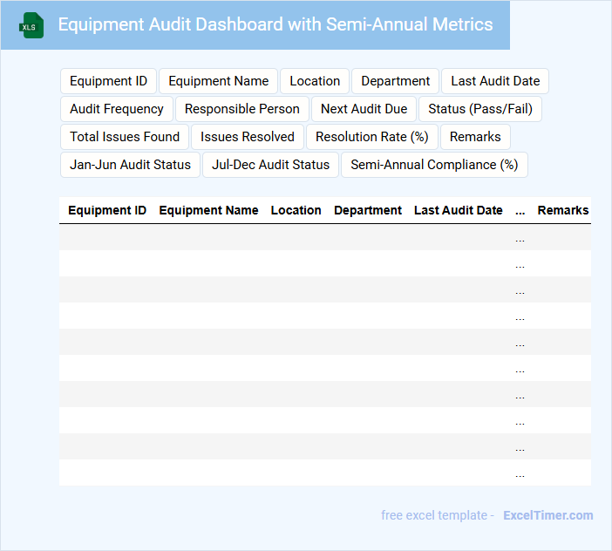Image resolution: width=612 pixels, height=551 pixels.
Task: Select the Issues Resolved tag
Action: (248, 137)
